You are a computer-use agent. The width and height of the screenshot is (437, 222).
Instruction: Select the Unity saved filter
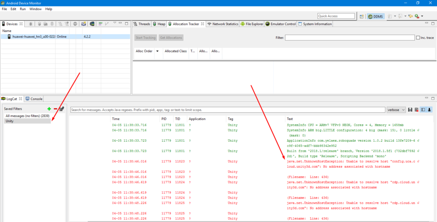coord(28,121)
